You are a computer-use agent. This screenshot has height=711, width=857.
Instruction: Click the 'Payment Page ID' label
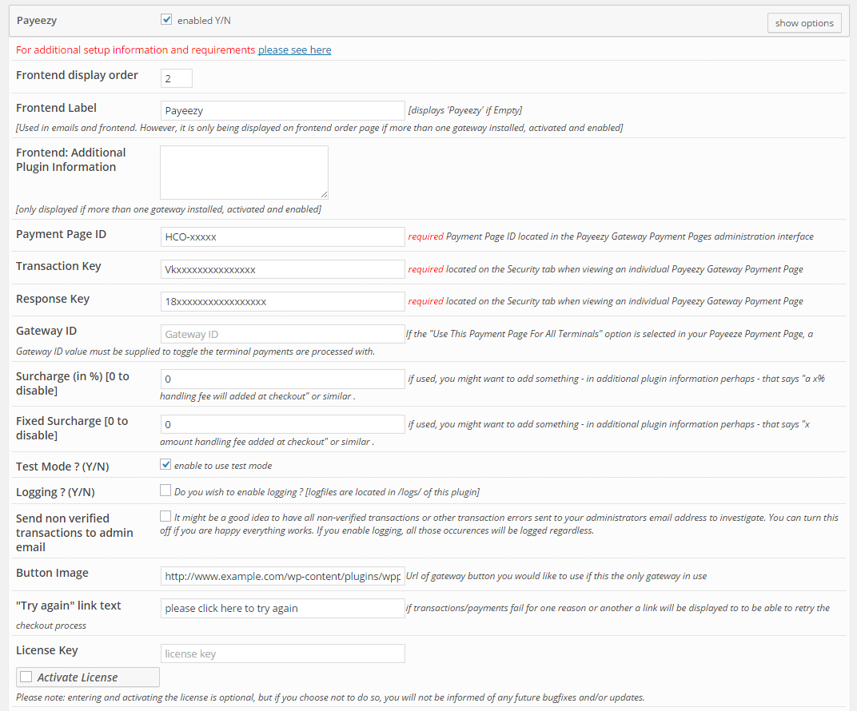click(62, 234)
